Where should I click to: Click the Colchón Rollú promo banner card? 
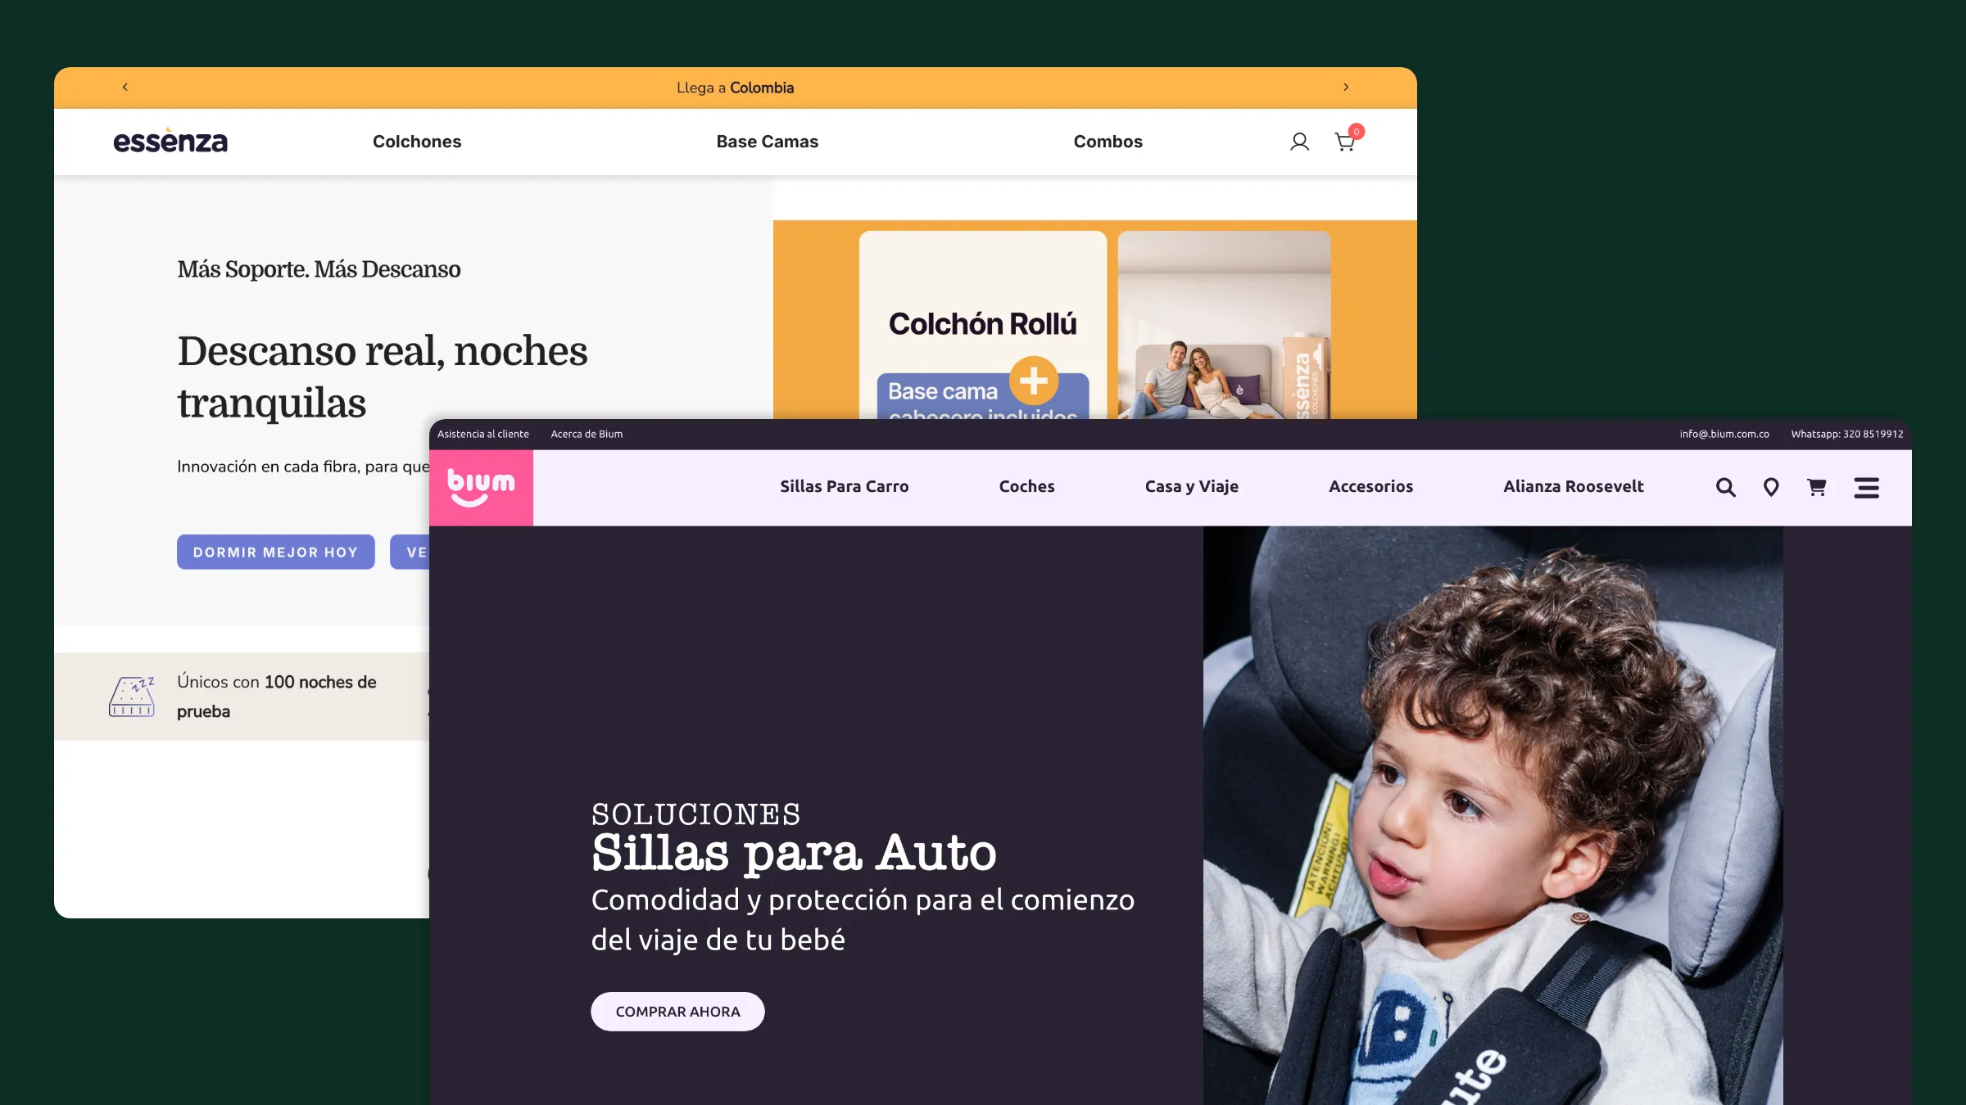[x=983, y=325]
